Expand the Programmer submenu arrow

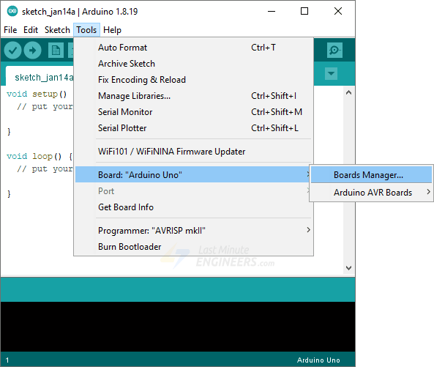tap(308, 230)
